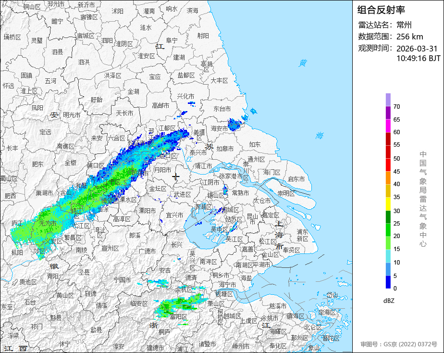Click the 巢湖市 map label

point(45,193)
